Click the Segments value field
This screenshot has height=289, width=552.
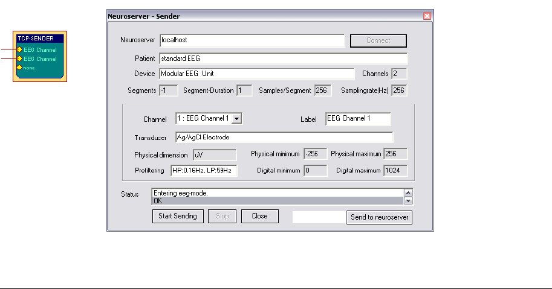coord(168,91)
